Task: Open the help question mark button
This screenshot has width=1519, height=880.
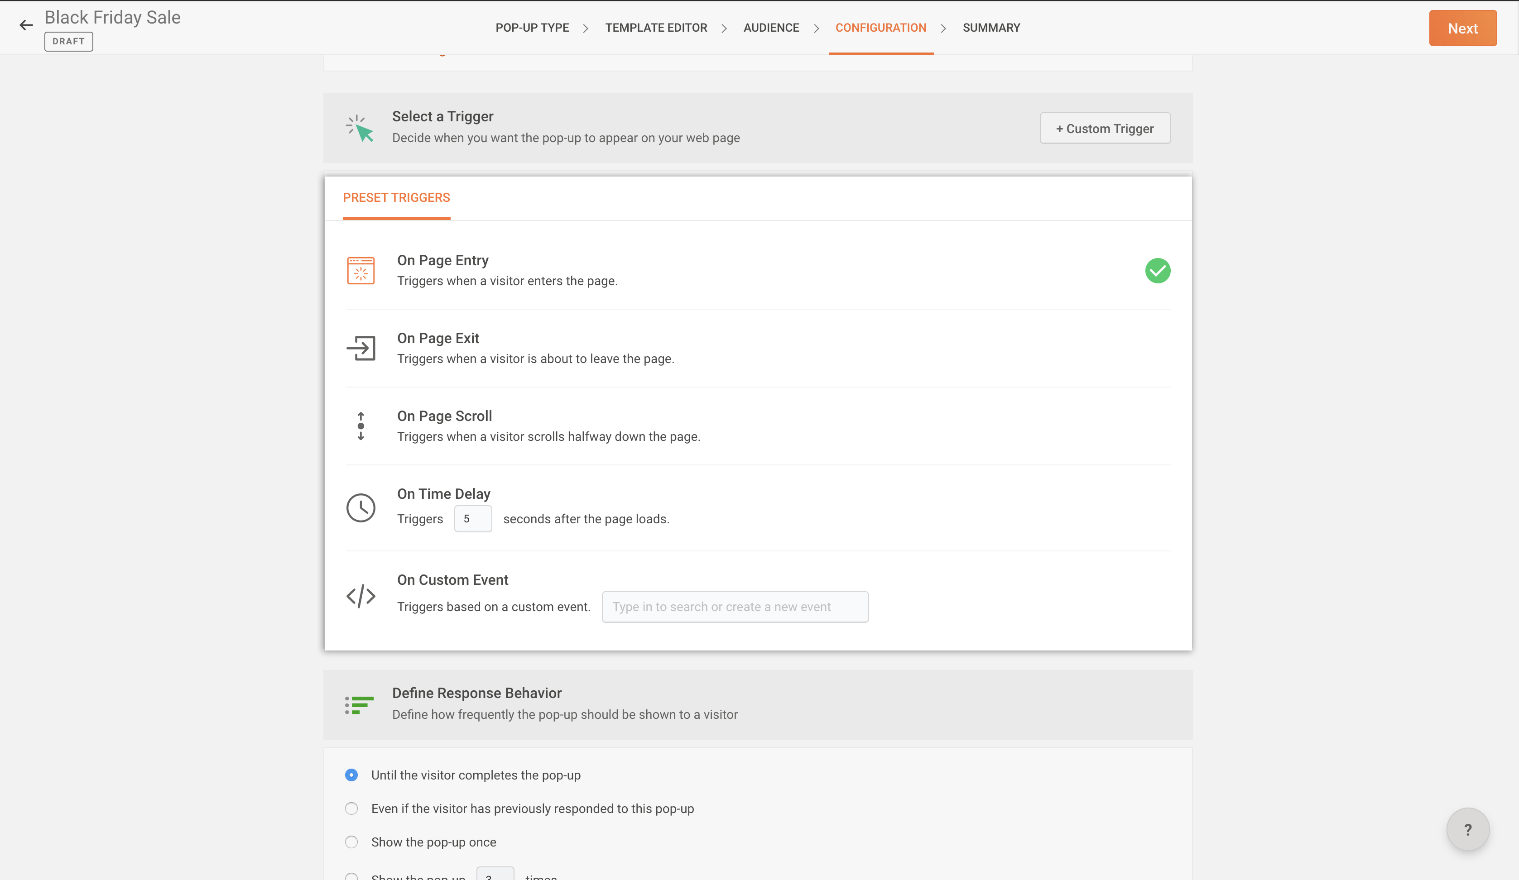Action: [1467, 829]
